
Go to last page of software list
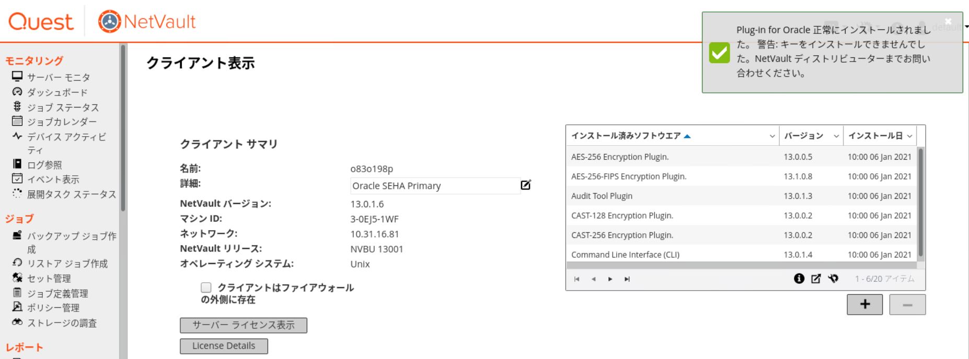tap(627, 279)
